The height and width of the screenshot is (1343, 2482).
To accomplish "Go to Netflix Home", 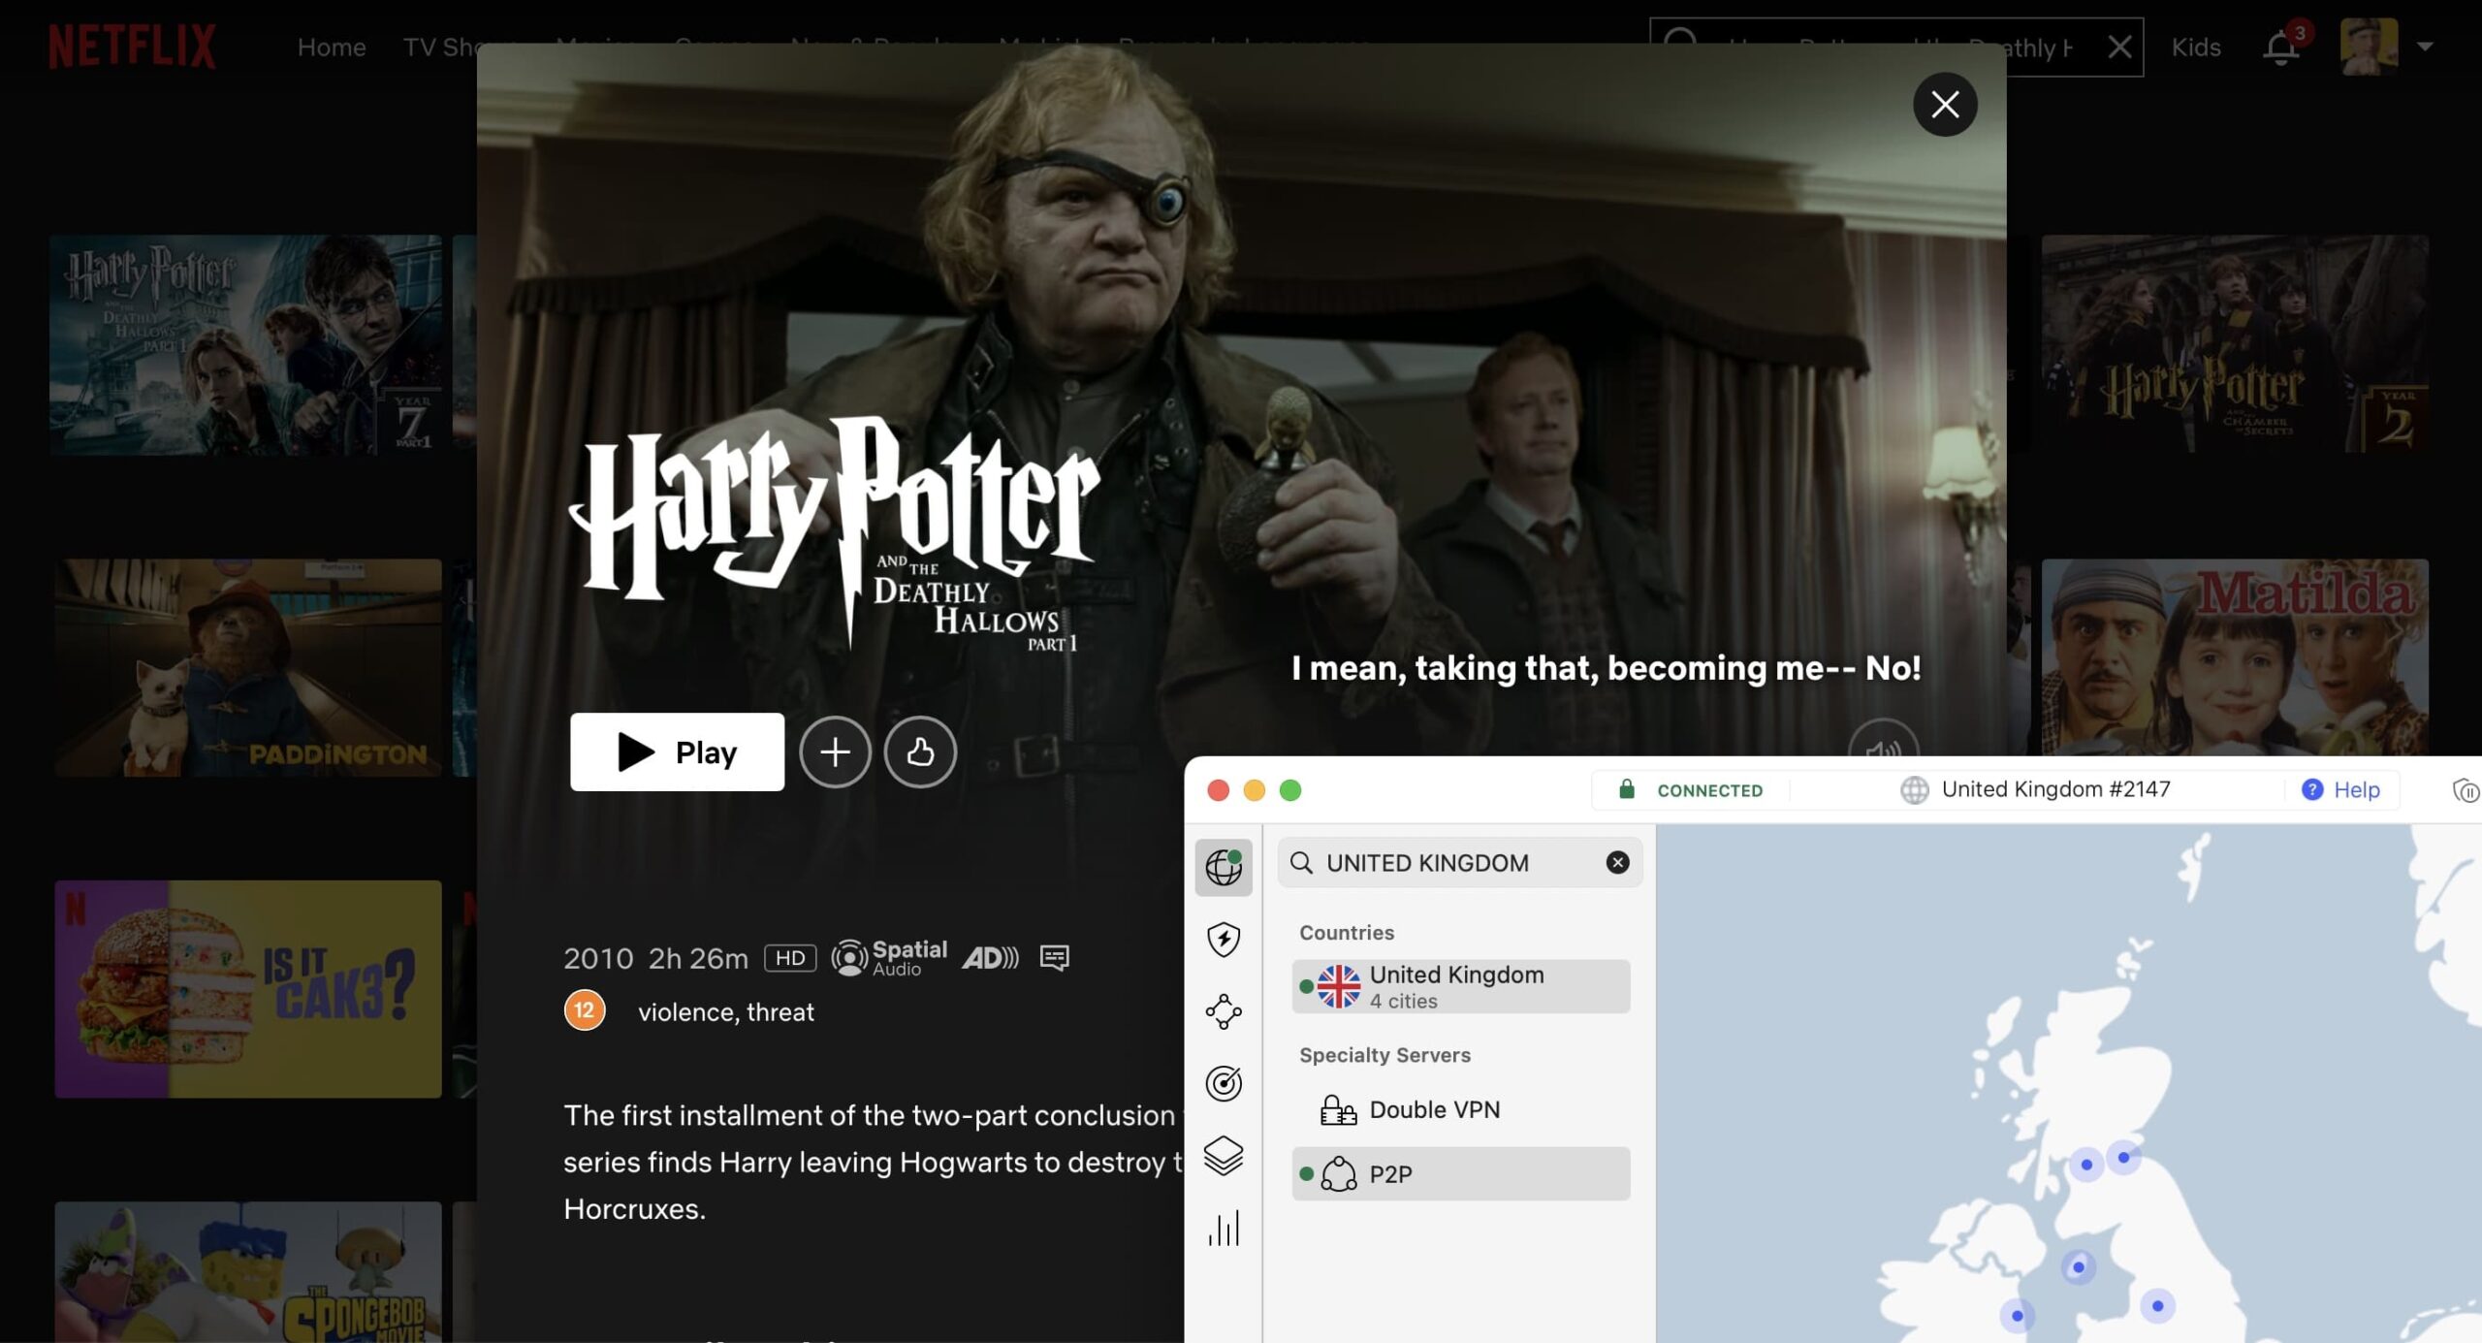I will click(331, 46).
